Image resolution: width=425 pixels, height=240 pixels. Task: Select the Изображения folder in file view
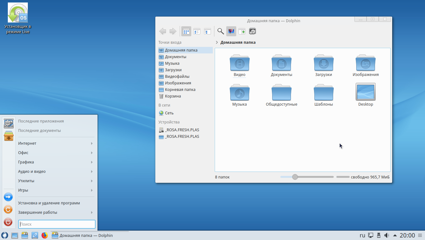point(366,63)
